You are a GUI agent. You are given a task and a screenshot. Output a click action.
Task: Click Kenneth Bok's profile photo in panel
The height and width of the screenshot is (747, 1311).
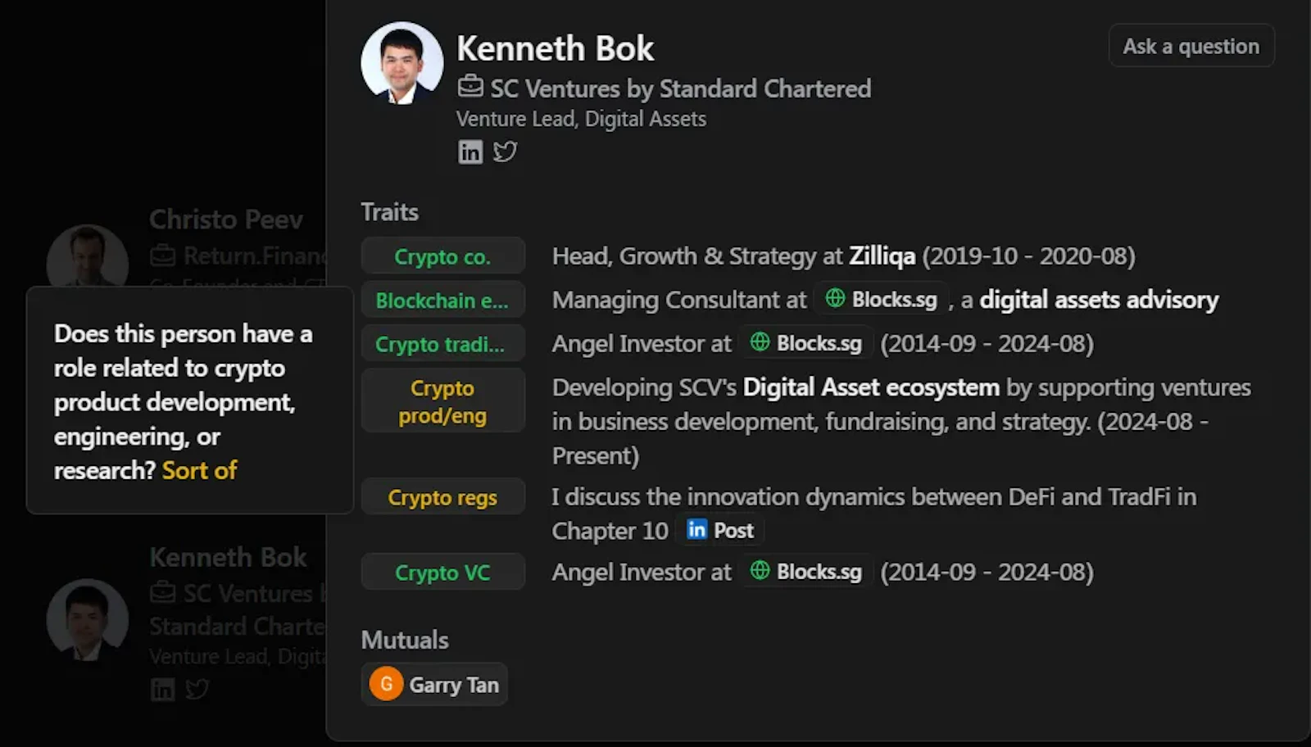(401, 63)
